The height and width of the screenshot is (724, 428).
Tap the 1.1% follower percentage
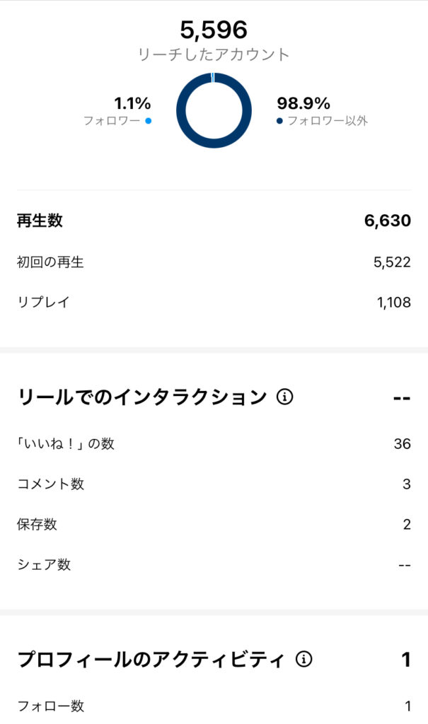[132, 103]
